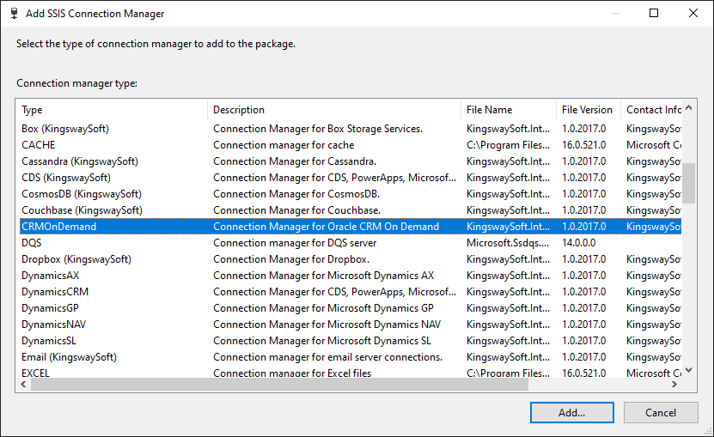The image size is (714, 437).
Task: Click 'Connection Manager for Dropbox.' description
Action: (x=291, y=259)
